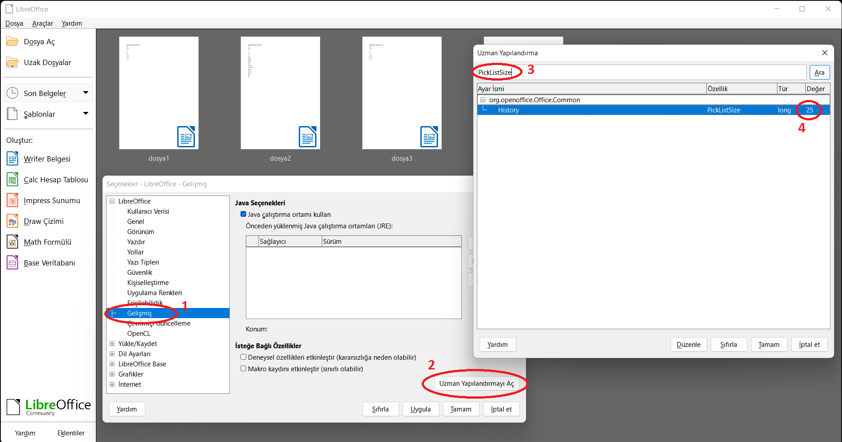Click the value 25 cell
Viewport: 842px width, 442px height.
tap(809, 110)
